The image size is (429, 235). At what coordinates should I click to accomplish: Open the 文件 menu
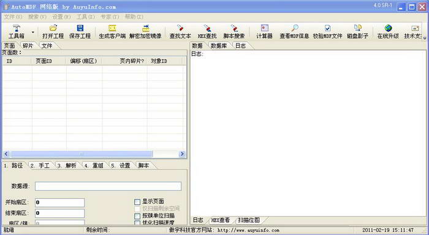[13, 17]
